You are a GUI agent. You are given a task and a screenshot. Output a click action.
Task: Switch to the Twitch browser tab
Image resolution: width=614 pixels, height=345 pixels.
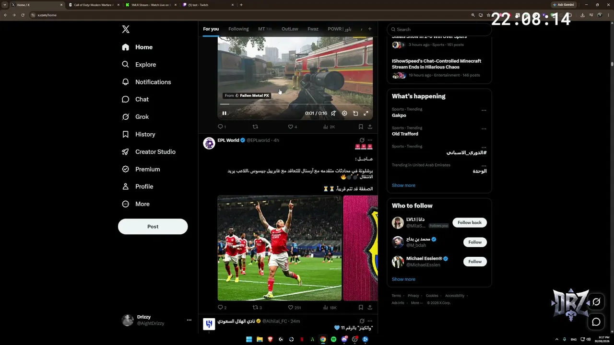tap(209, 5)
